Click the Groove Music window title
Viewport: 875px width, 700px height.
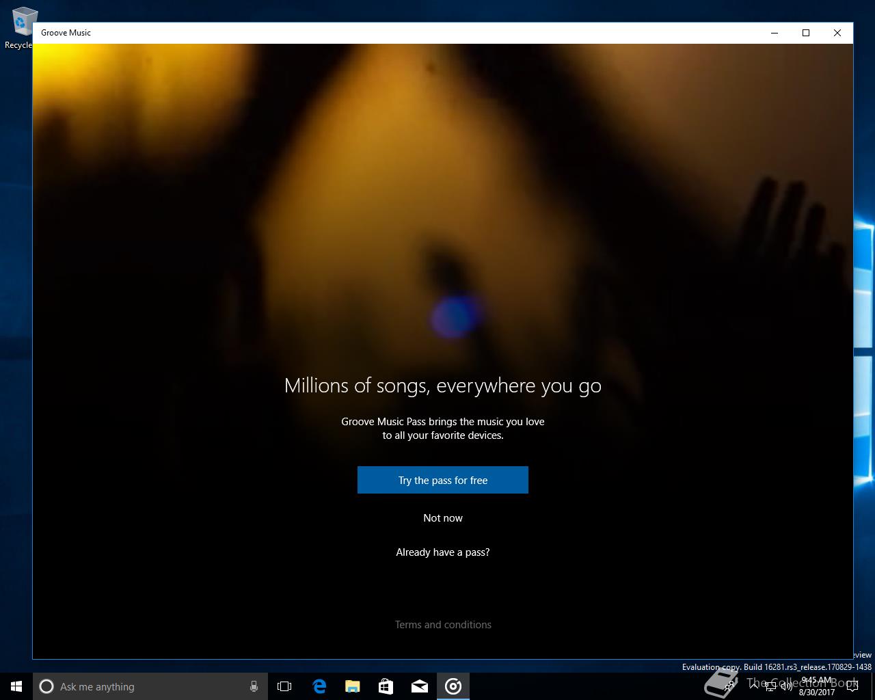click(x=66, y=33)
